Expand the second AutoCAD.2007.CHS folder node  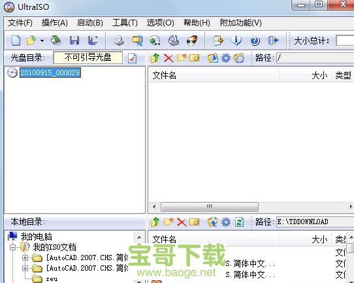click(x=25, y=268)
